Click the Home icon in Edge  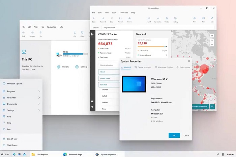click(129, 18)
